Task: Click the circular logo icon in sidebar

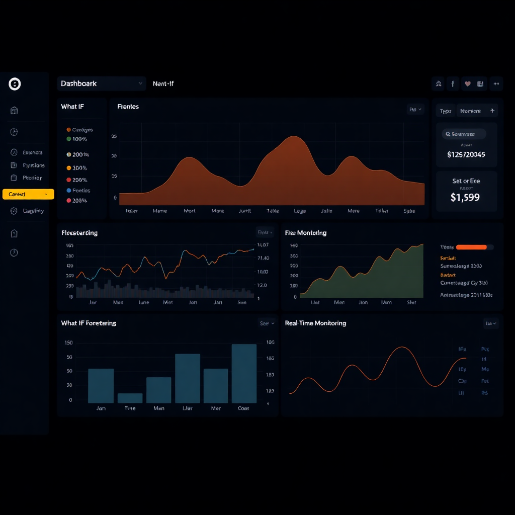Action: [x=15, y=84]
